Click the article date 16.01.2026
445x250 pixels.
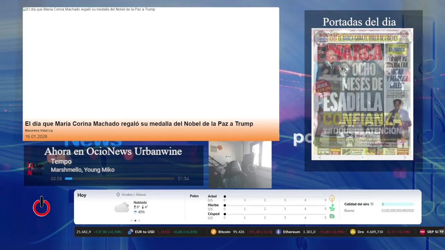(36, 136)
